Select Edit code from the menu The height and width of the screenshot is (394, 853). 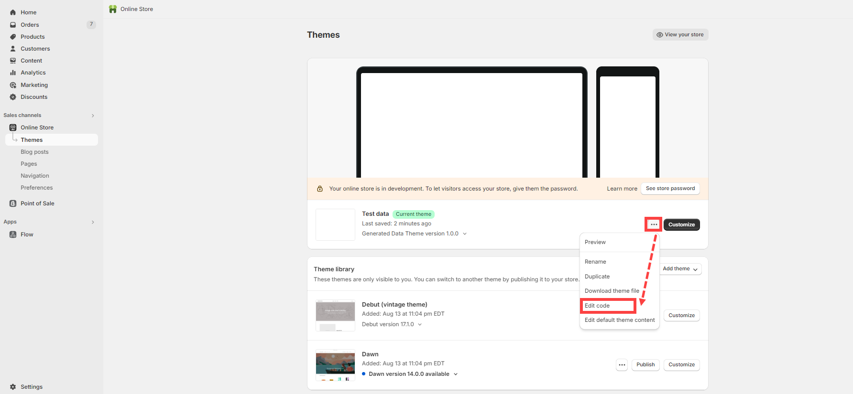click(597, 306)
